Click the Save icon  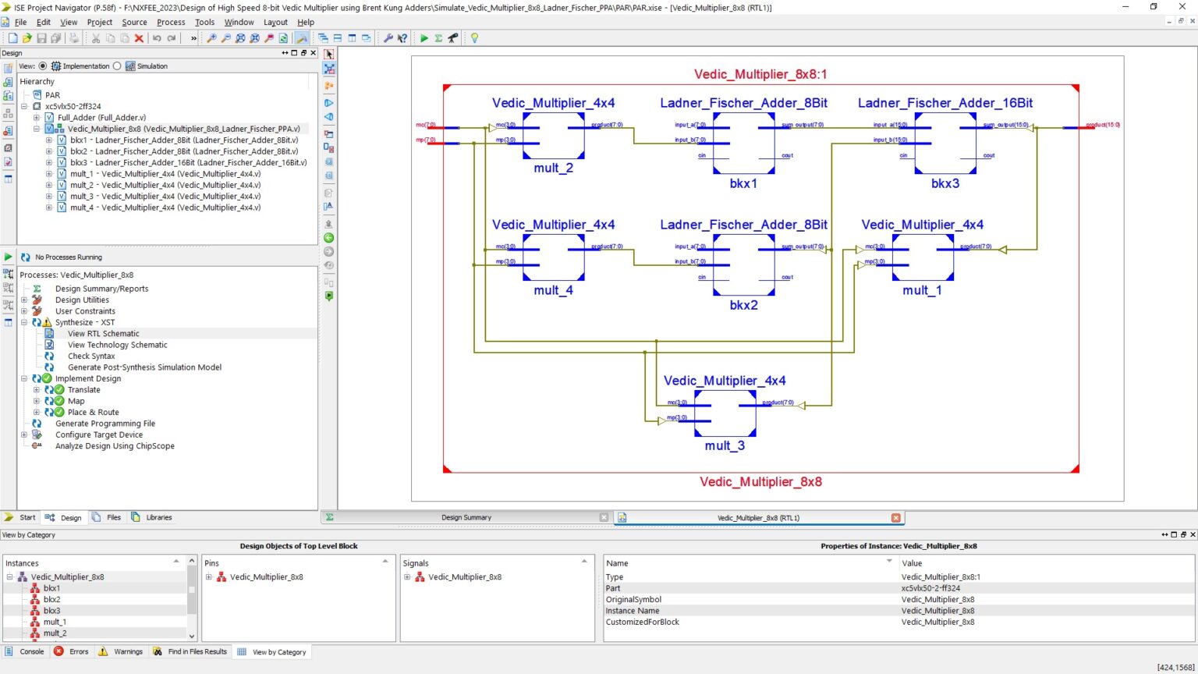(x=41, y=37)
